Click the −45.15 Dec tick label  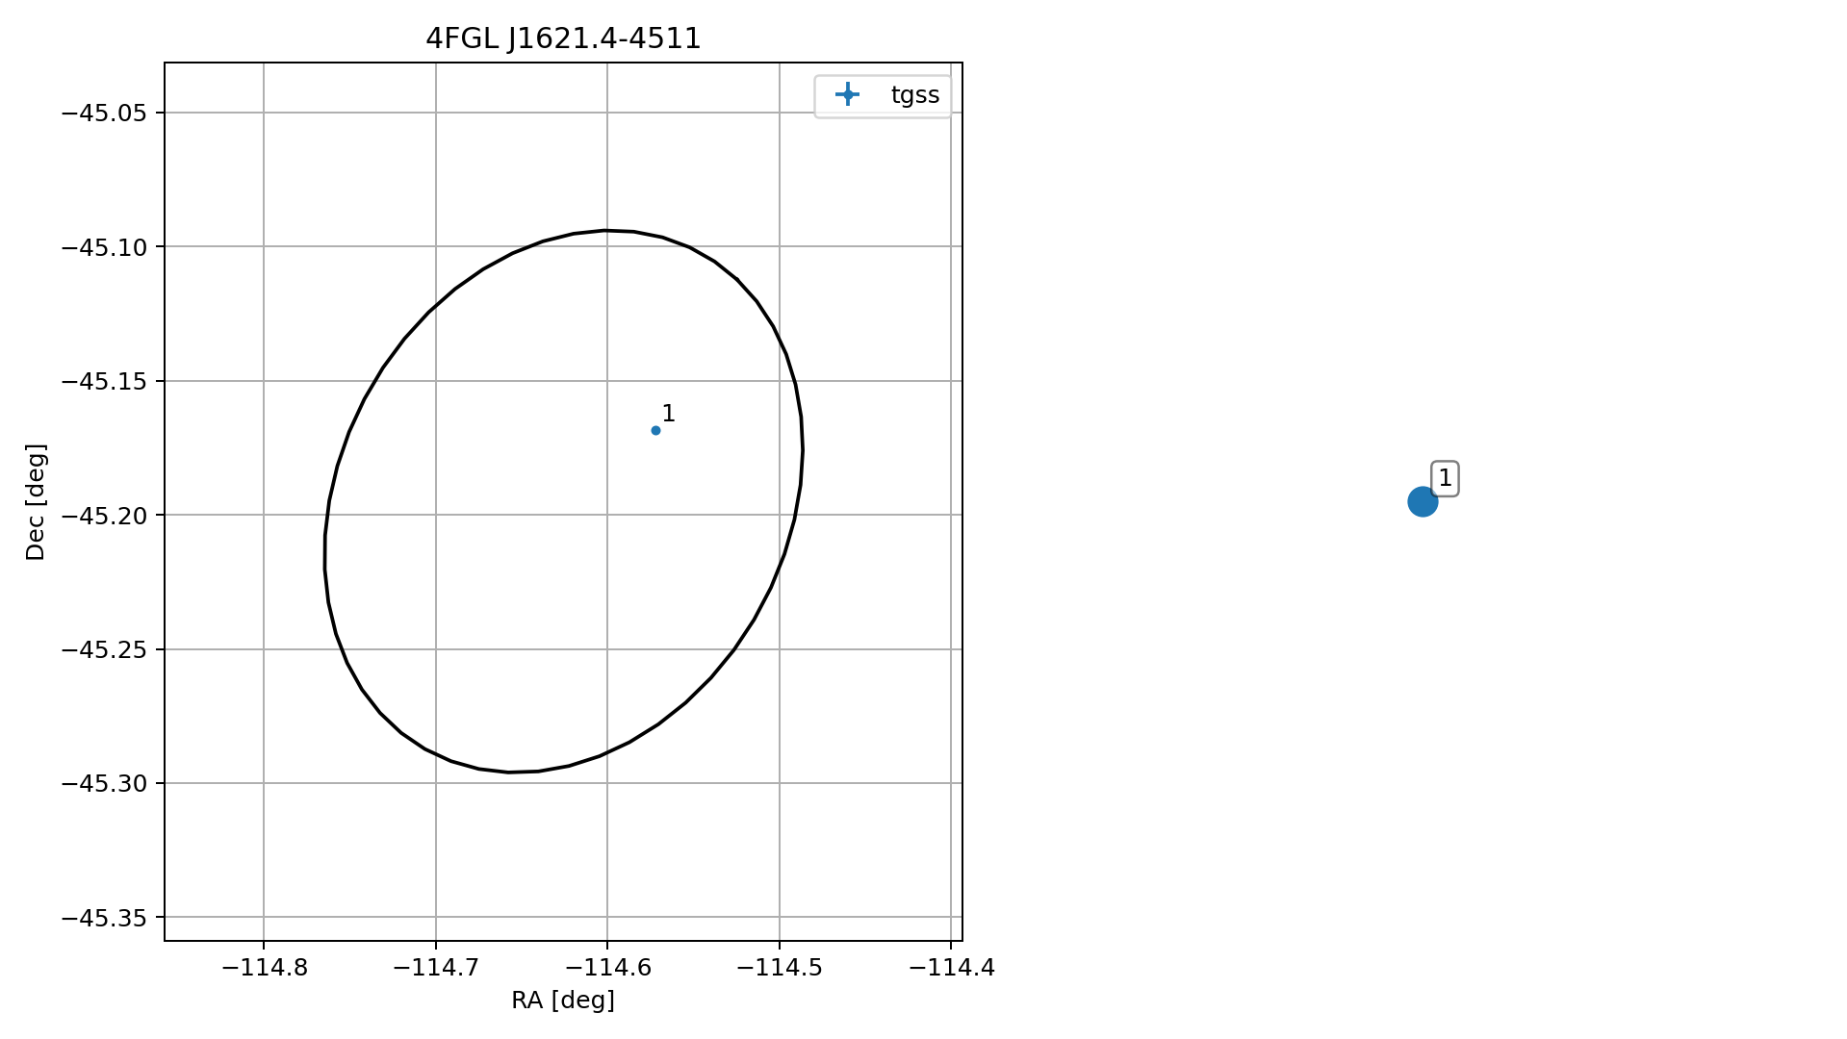point(104,382)
